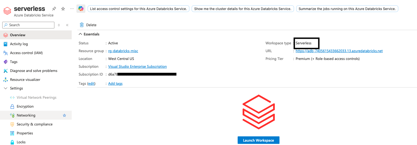Open the Tags page from sidebar
The image size is (417, 145).
click(36, 62)
